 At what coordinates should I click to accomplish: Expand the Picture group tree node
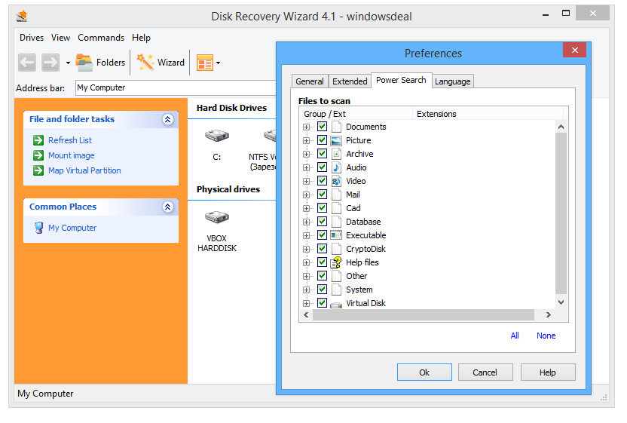point(306,141)
